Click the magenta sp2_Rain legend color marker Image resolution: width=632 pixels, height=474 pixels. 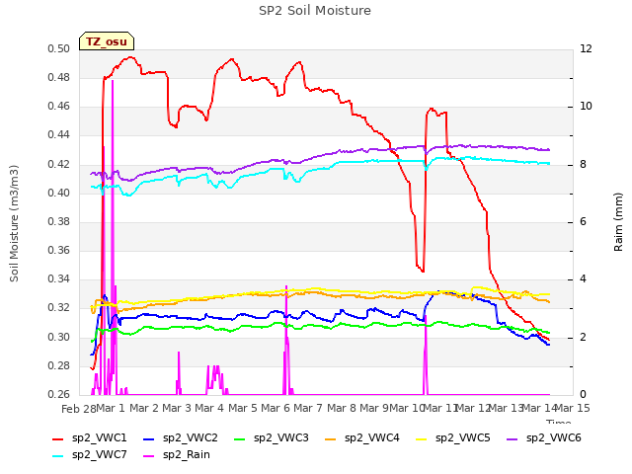coord(149,456)
